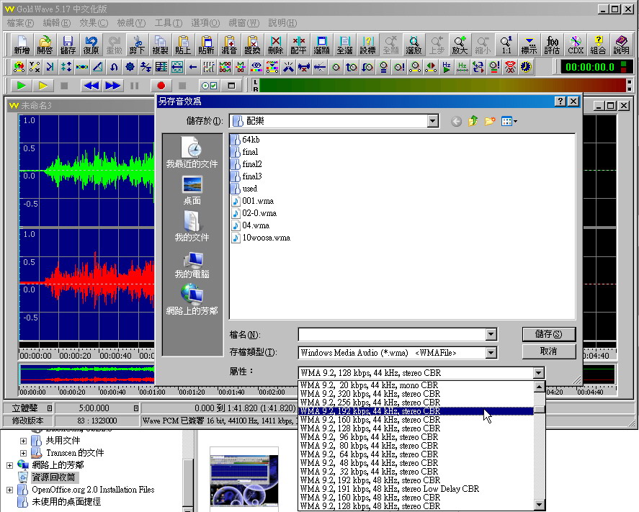Click the 取消 cancel button
639x512 pixels.
[548, 351]
